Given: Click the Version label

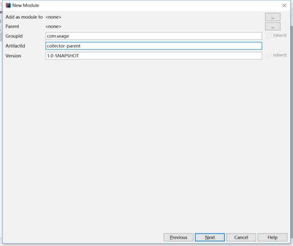Looking at the screenshot, I should 13,56.
